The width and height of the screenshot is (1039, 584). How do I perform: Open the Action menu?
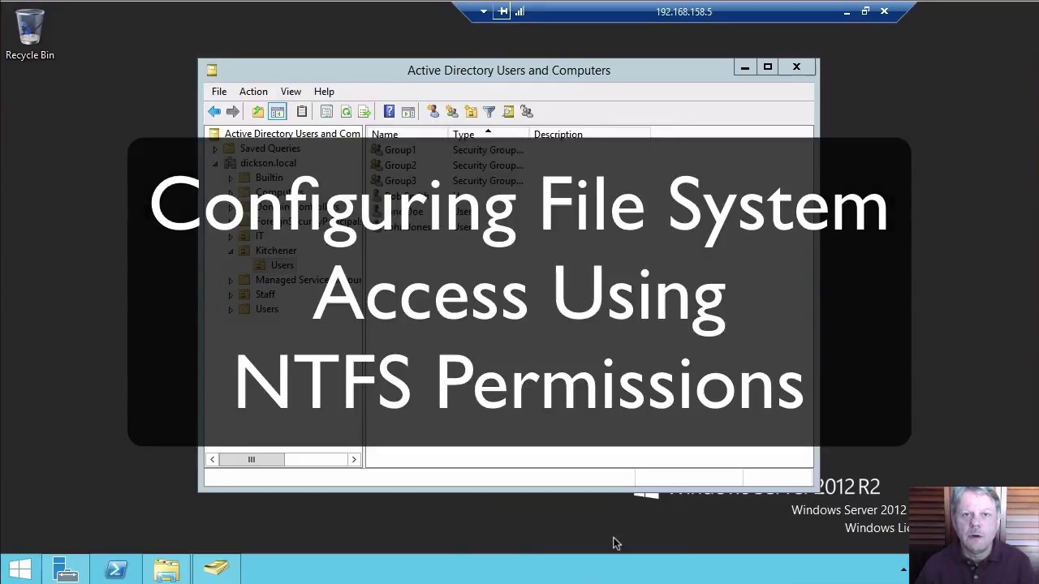coord(253,92)
